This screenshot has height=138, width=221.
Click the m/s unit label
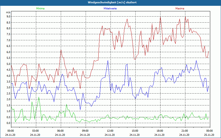8,12
